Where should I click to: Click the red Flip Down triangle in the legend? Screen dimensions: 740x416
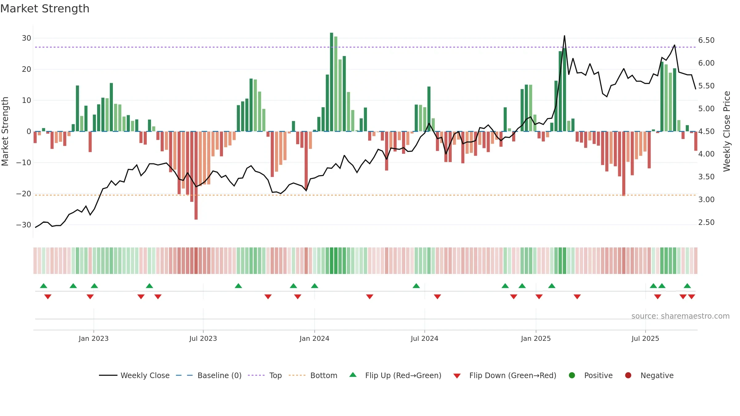pyautogui.click(x=457, y=376)
